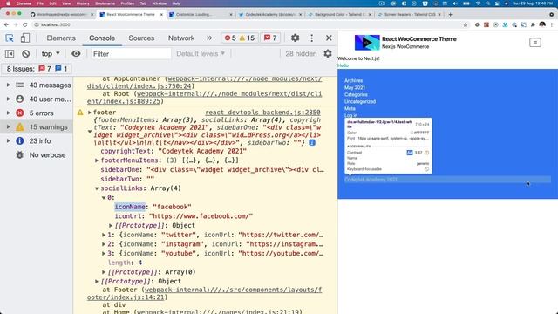Expand socialLinks item 3 youtube
The image size is (558, 314).
[x=104, y=254]
